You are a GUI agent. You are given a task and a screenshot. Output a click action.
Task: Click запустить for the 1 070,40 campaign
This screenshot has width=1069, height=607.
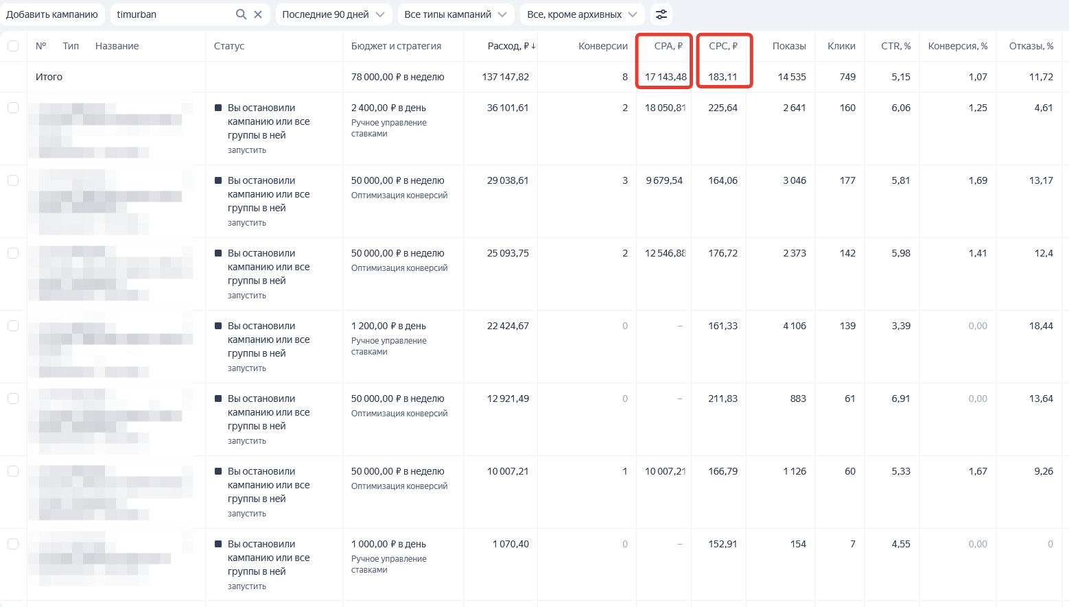(x=247, y=586)
